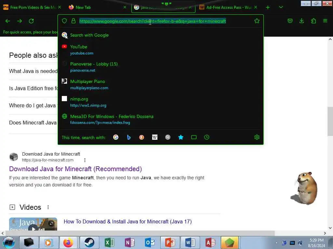333x249 pixels.
Task: Choose the Mesa3D For Windows suggestion
Action: 161,119
